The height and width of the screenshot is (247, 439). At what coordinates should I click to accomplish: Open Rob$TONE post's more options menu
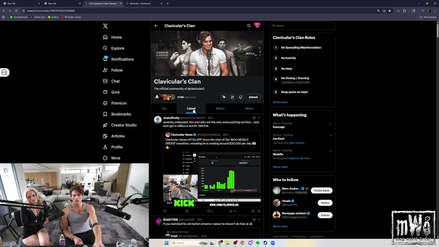259,220
